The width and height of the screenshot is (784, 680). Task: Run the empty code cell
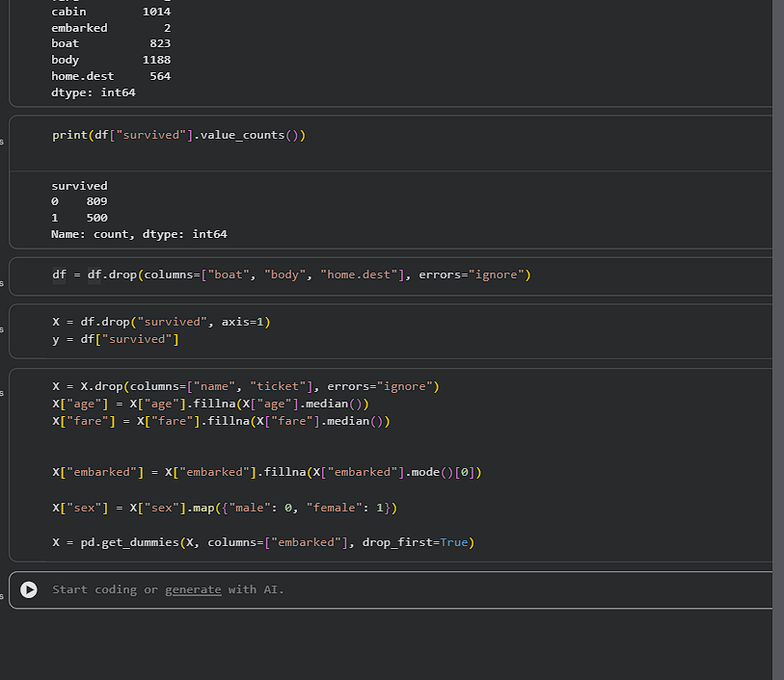[29, 589]
